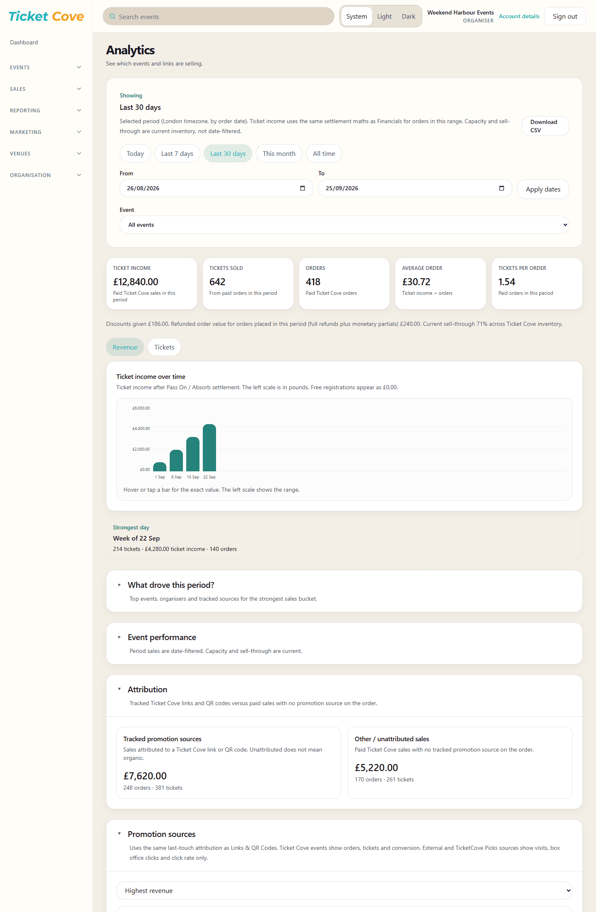This screenshot has height=912, width=596.
Task: Click the To date field 25/09/2026
Action: 415,188
